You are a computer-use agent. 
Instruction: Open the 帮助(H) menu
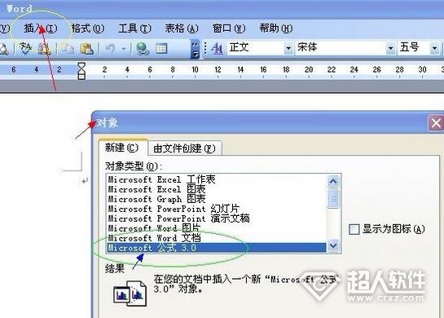pyautogui.click(x=276, y=29)
